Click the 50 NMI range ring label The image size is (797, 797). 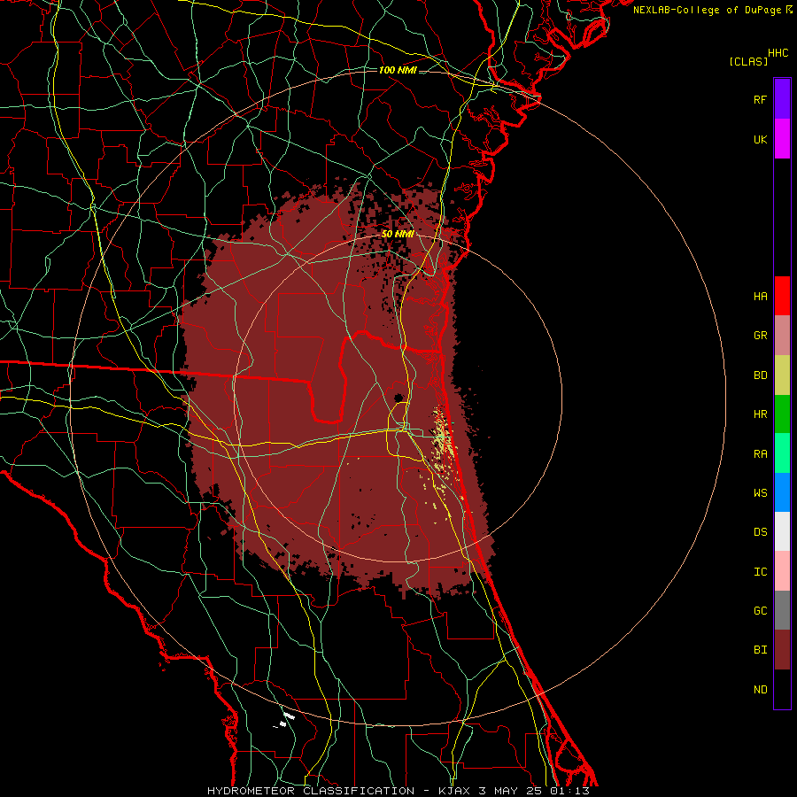tap(398, 234)
